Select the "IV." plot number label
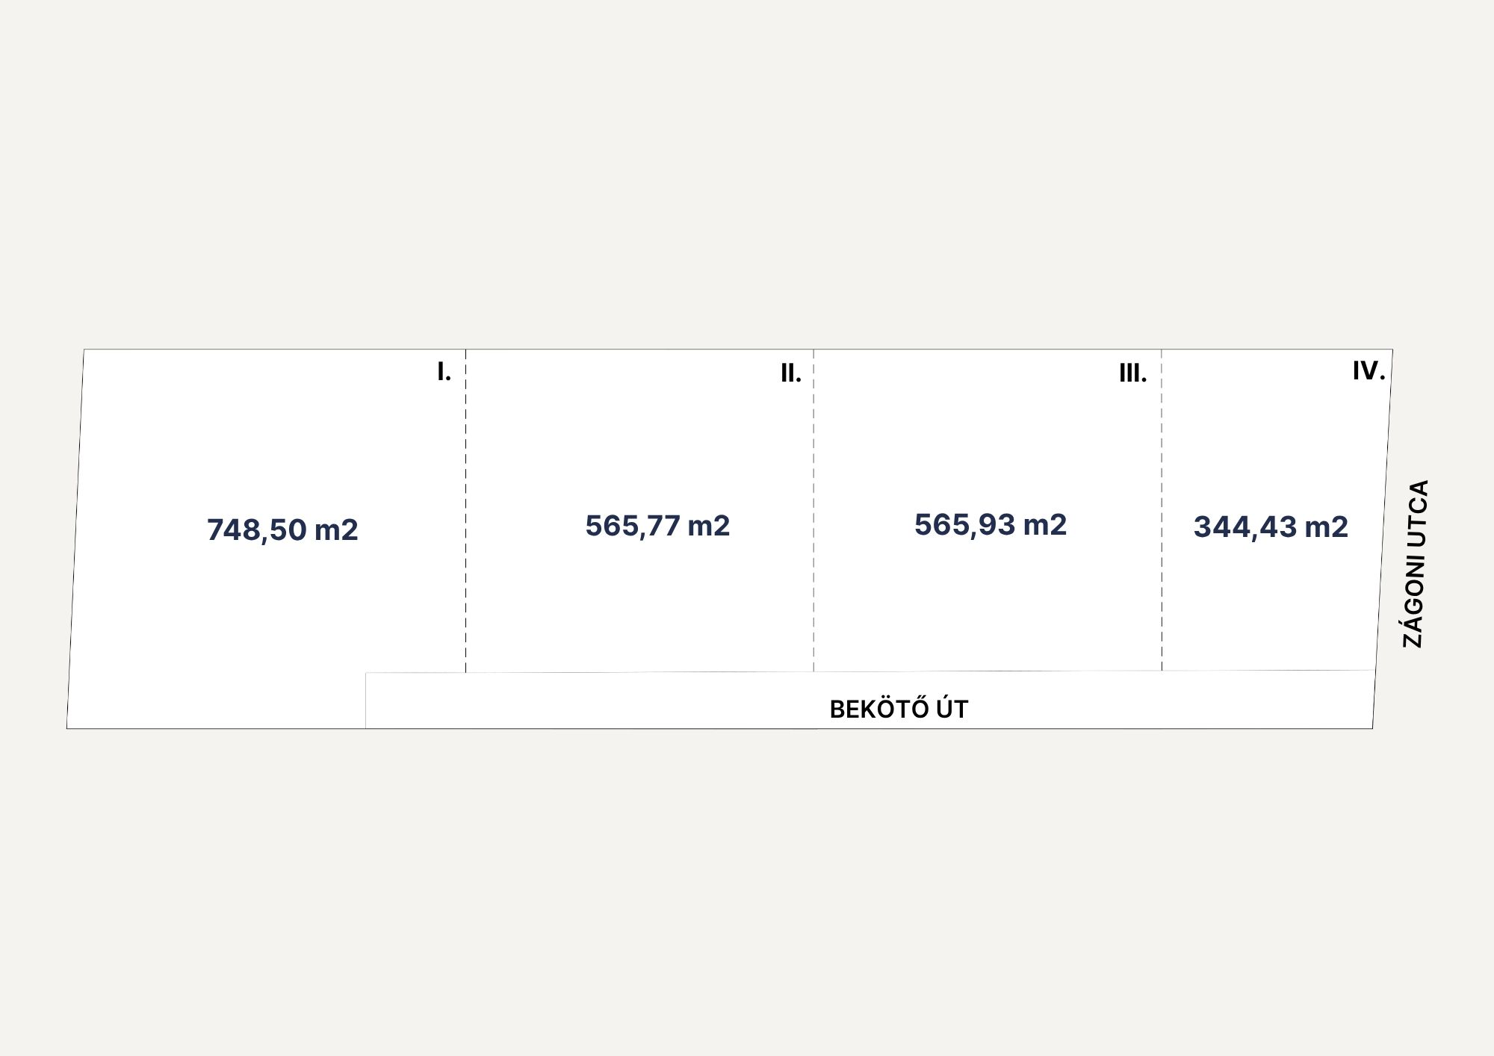Viewport: 1494px width, 1056px height. 1369,370
